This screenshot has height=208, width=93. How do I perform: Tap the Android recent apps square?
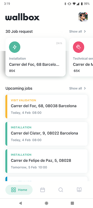tap(72, 203)
